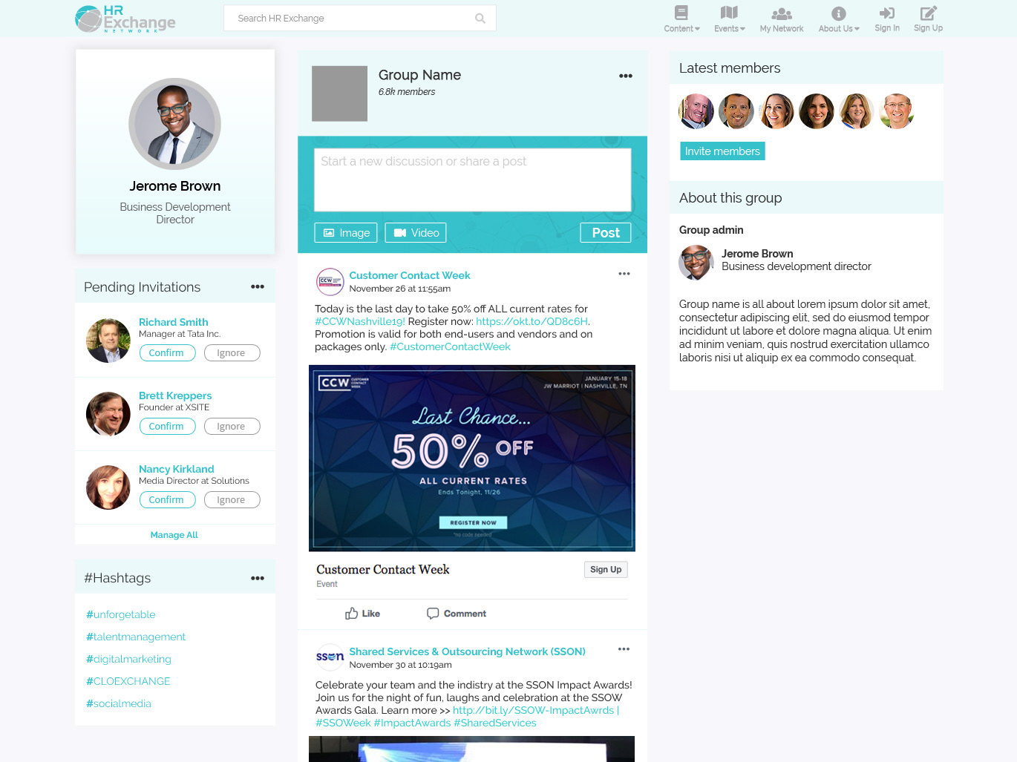Image resolution: width=1017 pixels, height=762 pixels.
Task: Confirm Nancy Kirkland's invitation
Action: (x=167, y=500)
